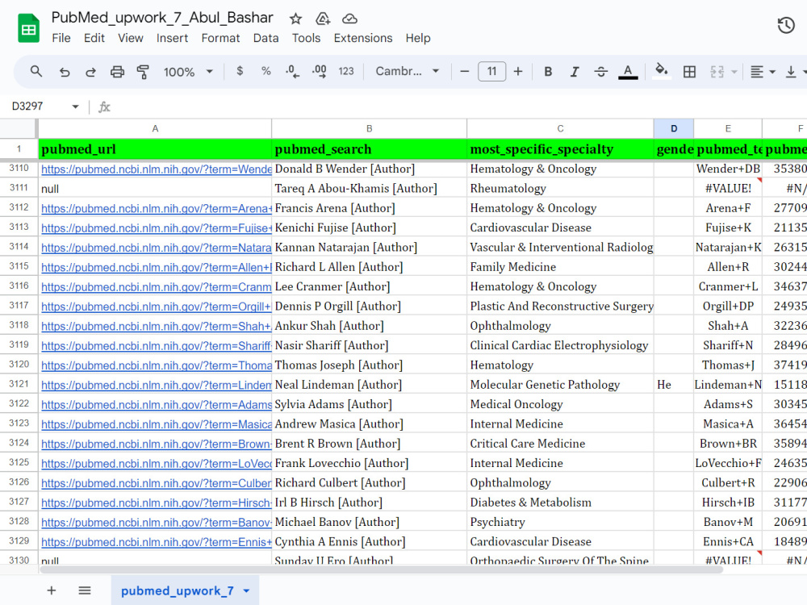Image resolution: width=807 pixels, height=605 pixels.
Task: Select column A header
Action: click(155, 128)
